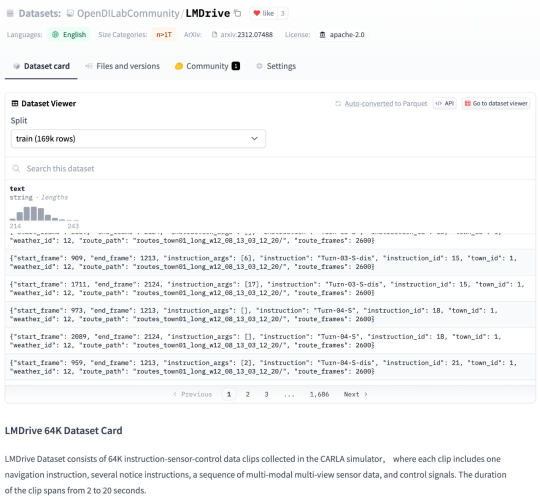Open the OpenDILabCommunity organization page
540x496 pixels.
[x=128, y=13]
